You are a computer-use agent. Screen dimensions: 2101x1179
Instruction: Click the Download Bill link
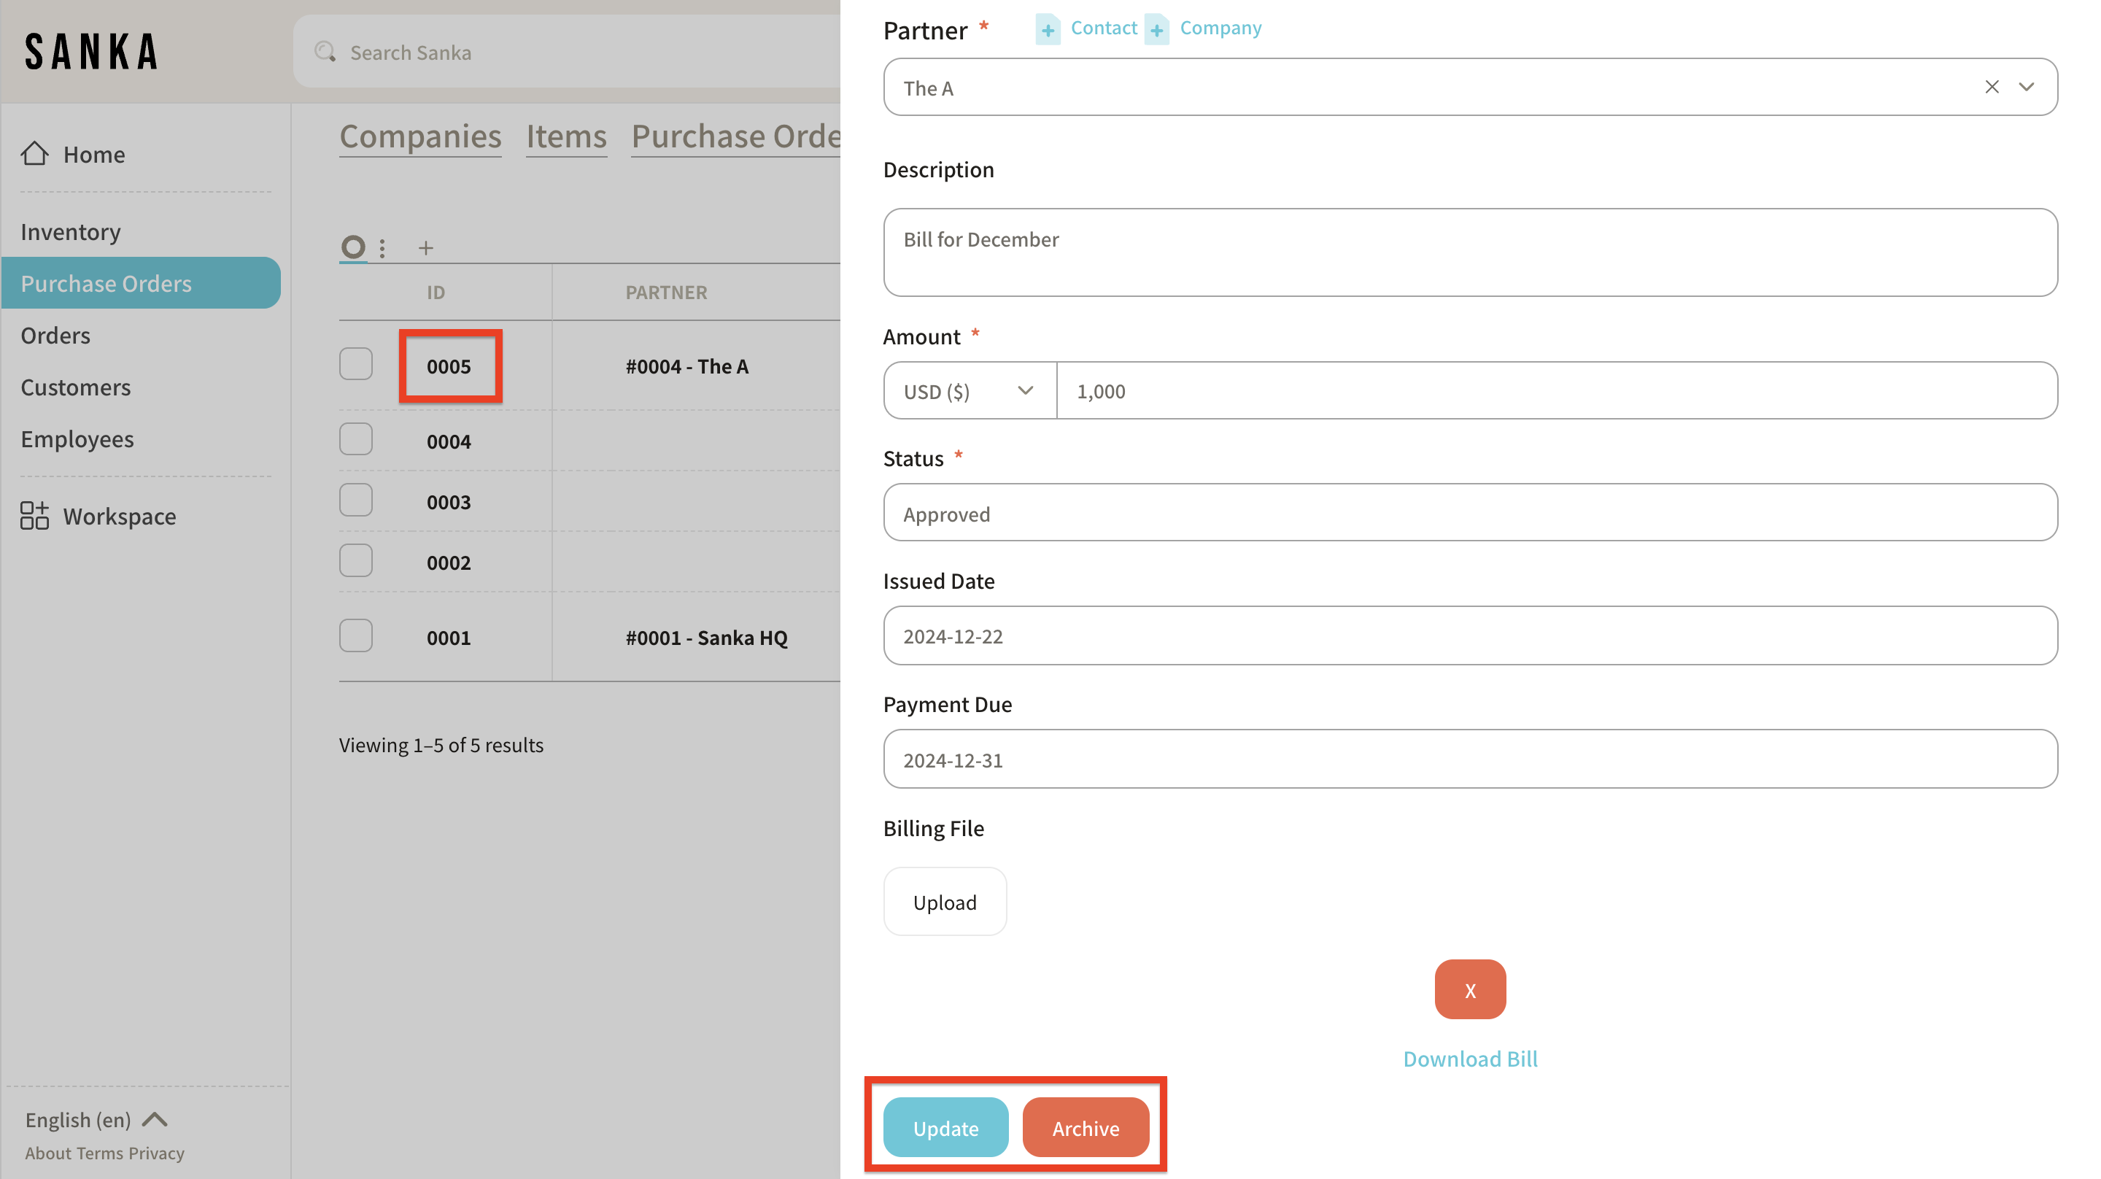pyautogui.click(x=1470, y=1058)
